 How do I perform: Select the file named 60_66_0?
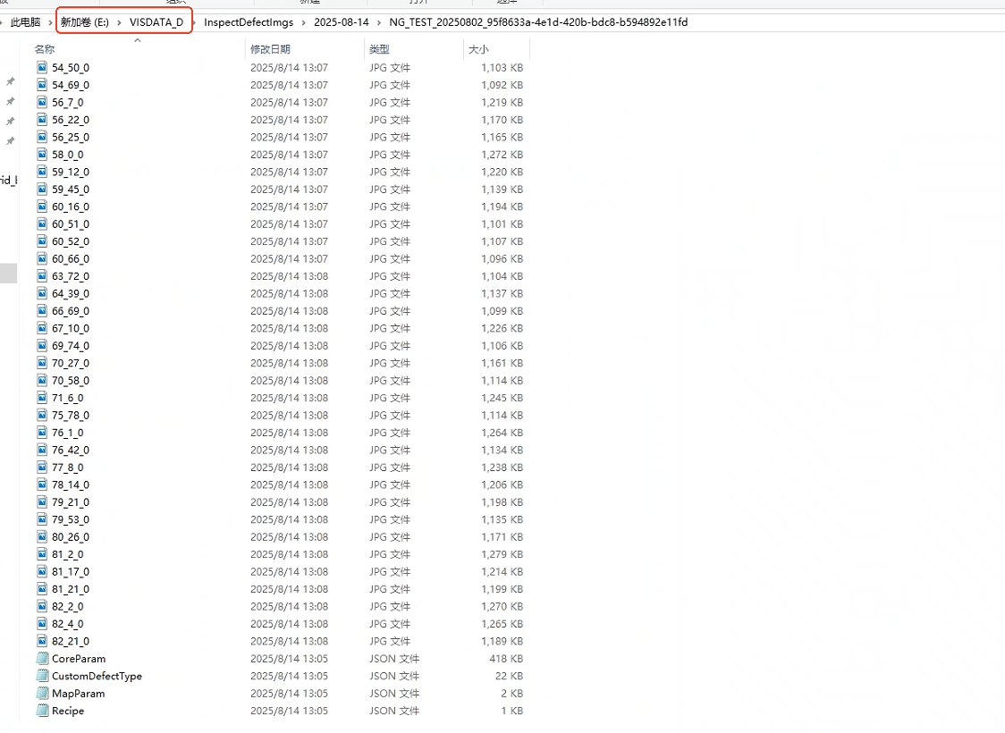click(x=70, y=259)
